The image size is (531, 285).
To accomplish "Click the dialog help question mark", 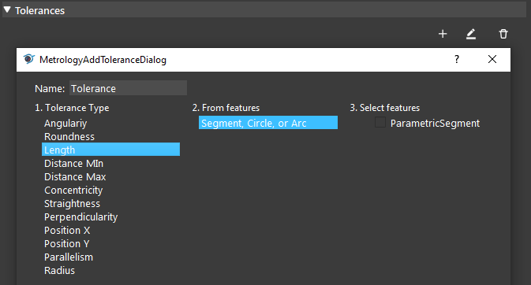I will click(x=457, y=60).
